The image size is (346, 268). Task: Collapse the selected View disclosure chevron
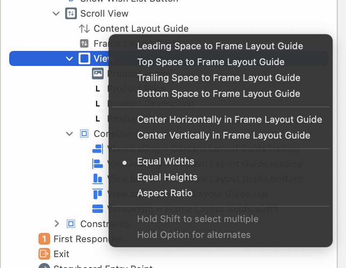point(70,58)
